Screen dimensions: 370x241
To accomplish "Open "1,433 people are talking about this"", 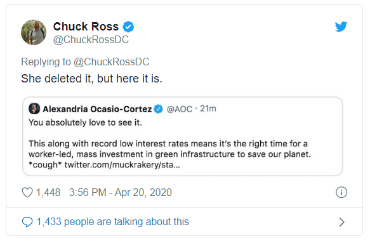I will [x=113, y=222].
